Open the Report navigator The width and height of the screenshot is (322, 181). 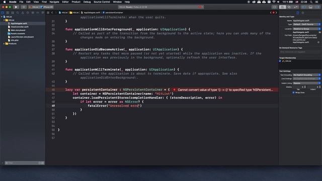pos(43,13)
